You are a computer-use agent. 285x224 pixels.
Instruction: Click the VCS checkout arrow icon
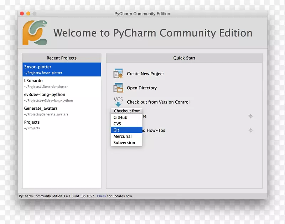click(x=118, y=102)
